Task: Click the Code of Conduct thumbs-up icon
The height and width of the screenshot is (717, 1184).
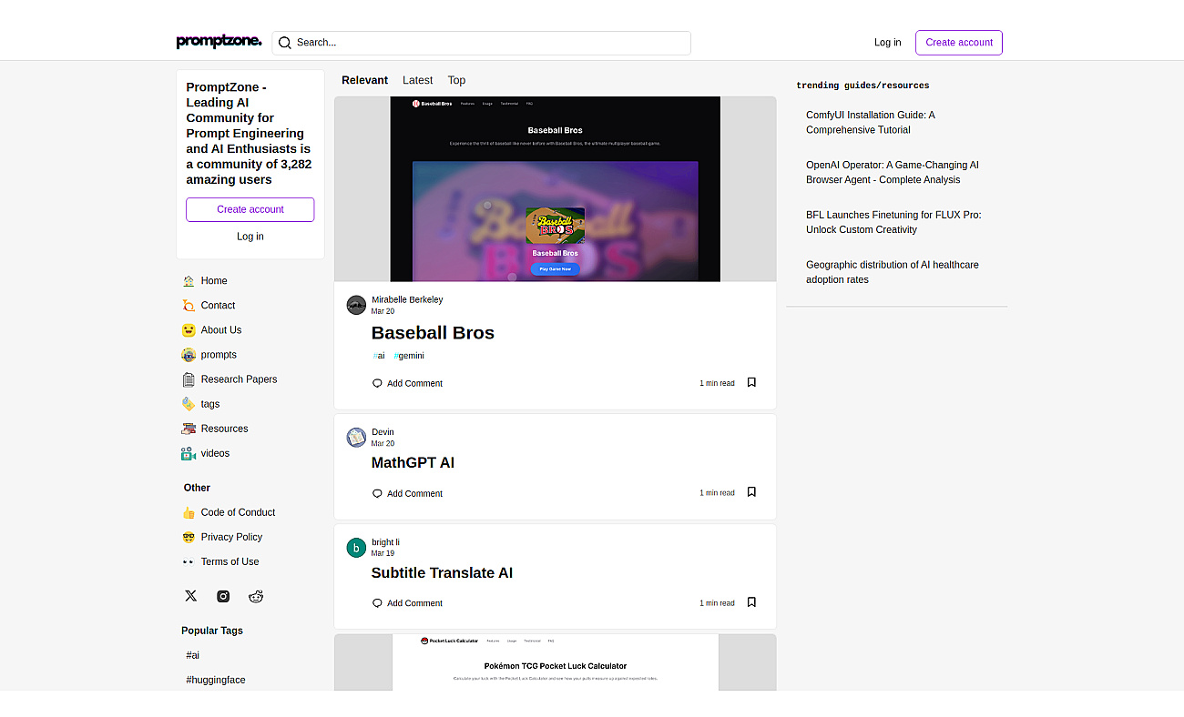Action: pyautogui.click(x=189, y=513)
